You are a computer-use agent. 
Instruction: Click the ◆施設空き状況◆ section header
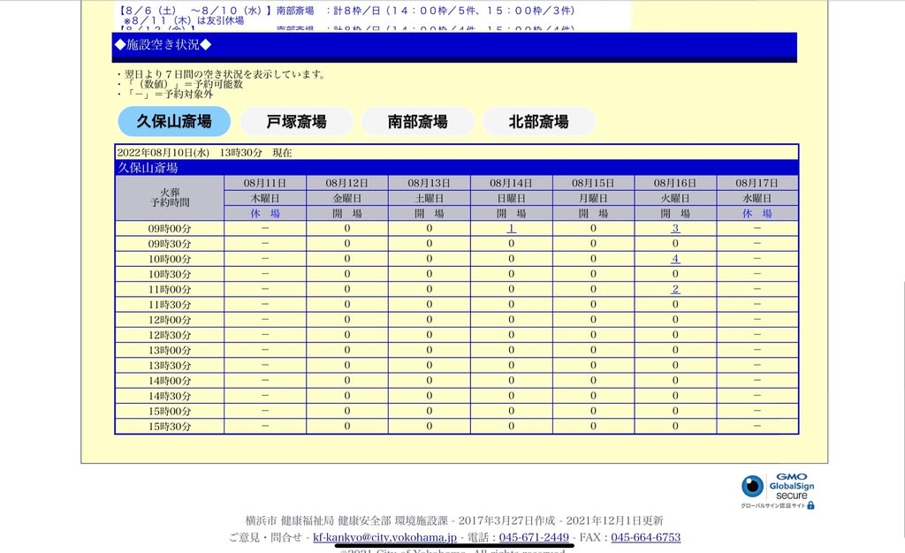(454, 46)
